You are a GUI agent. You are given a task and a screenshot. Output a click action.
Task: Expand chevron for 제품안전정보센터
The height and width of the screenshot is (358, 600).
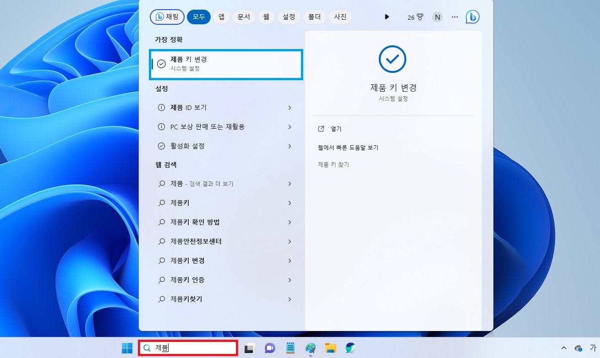(x=290, y=242)
